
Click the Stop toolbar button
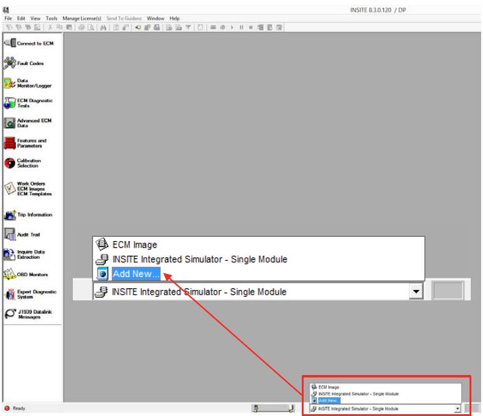[x=251, y=28]
